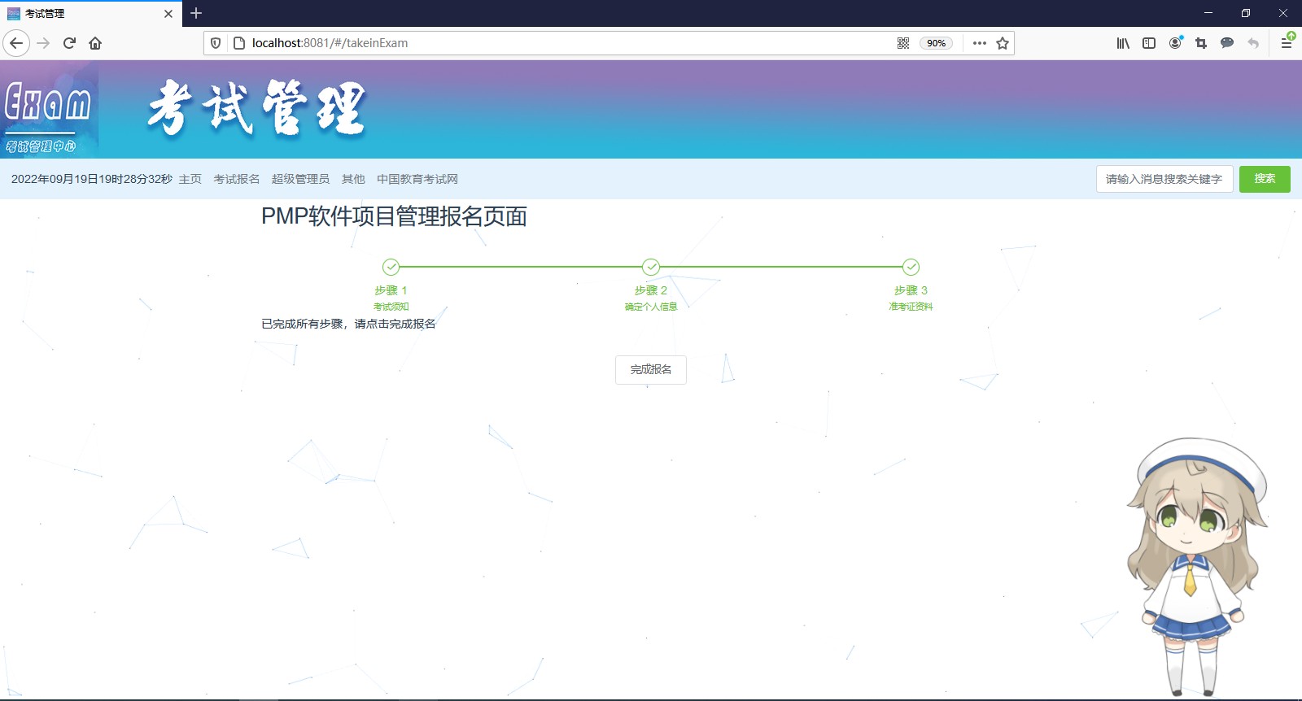Screen dimensions: 1302x701
Task: Open a new browser tab
Action: click(x=196, y=13)
